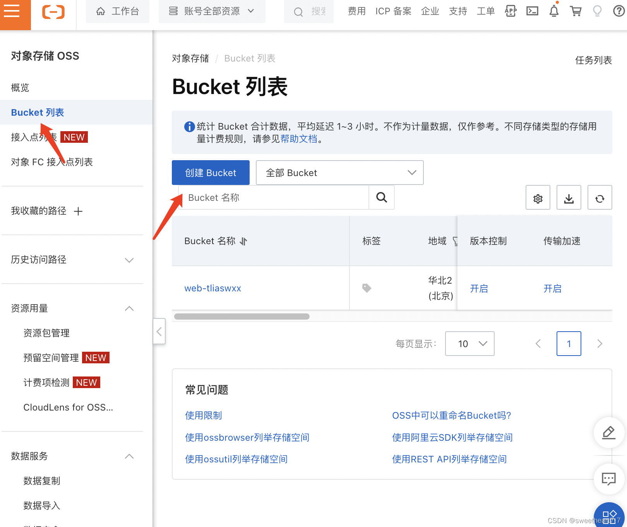This screenshot has height=527, width=627.
Task: Open the orange hamburger menu
Action: [x=12, y=11]
